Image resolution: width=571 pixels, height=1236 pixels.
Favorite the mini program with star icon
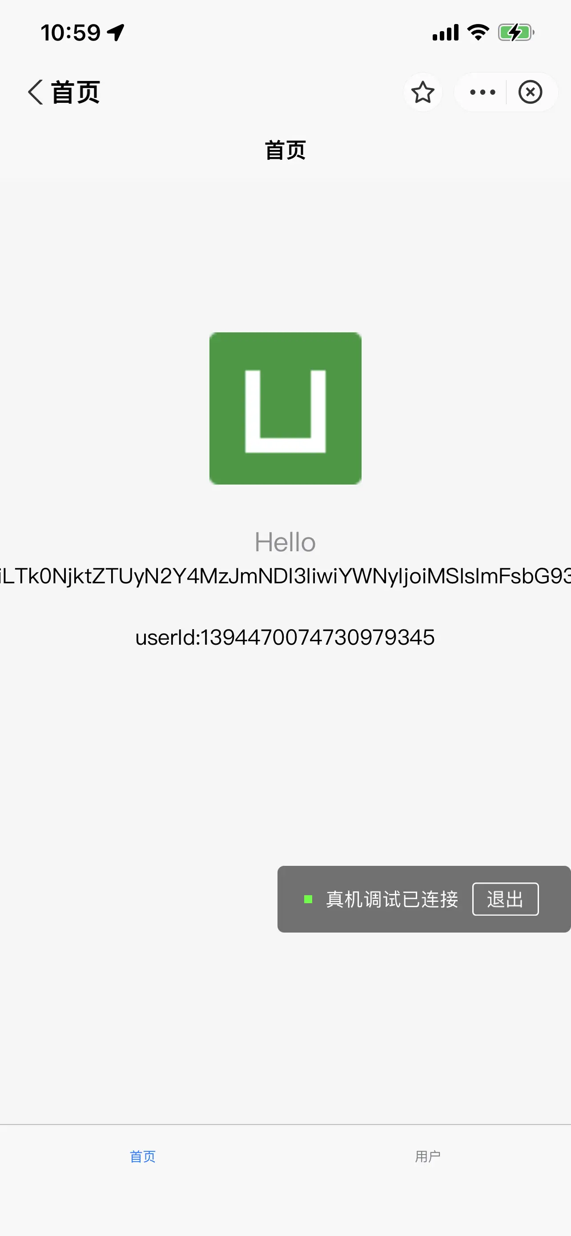coord(422,92)
